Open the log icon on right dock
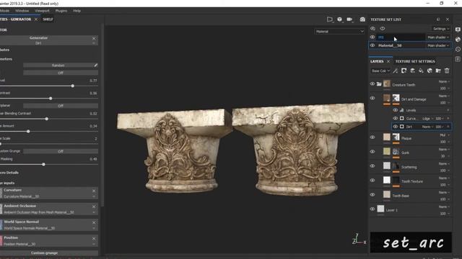The height and width of the screenshot is (259, 462). click(458, 59)
